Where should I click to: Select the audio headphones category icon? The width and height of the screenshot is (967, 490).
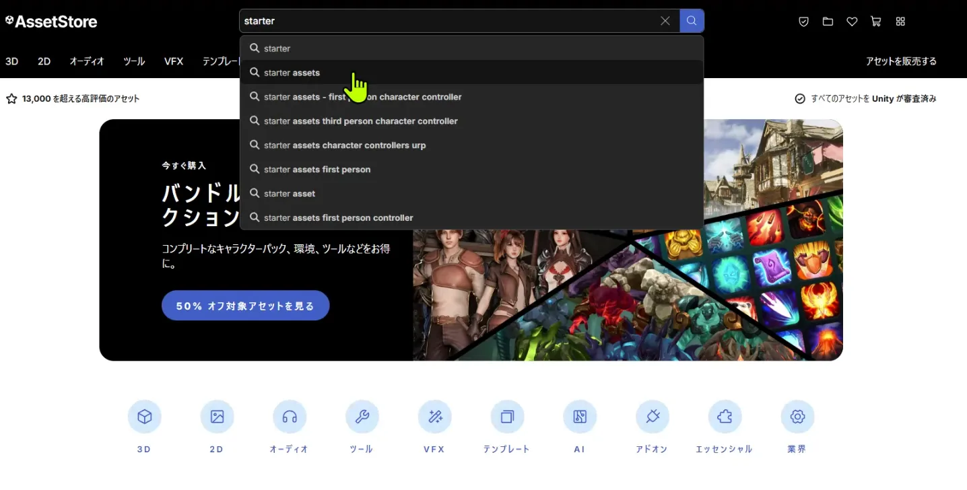click(x=290, y=417)
